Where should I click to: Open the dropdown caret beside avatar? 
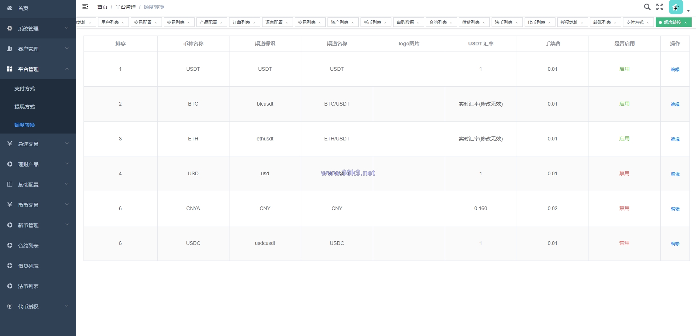coord(688,11)
